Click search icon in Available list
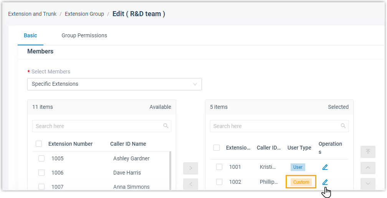 coord(166,126)
